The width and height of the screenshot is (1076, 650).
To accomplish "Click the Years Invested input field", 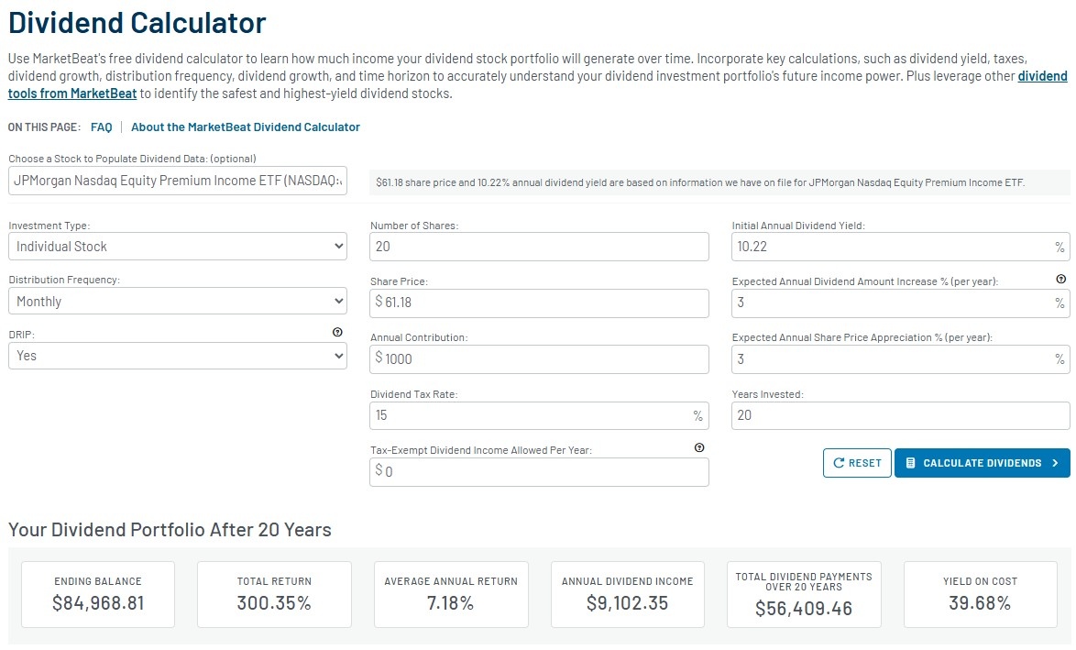I will point(900,415).
